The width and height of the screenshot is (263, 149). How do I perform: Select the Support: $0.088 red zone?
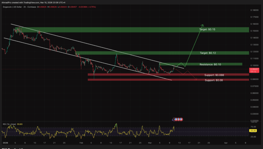point(155,74)
